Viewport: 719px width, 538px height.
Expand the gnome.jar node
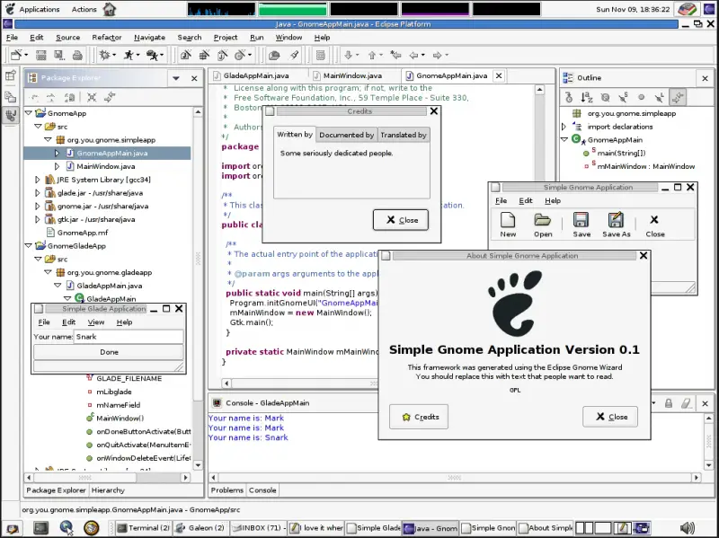[x=38, y=207]
